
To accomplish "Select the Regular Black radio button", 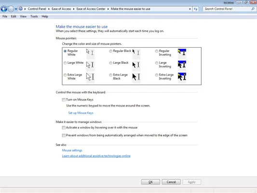I will (111, 51).
